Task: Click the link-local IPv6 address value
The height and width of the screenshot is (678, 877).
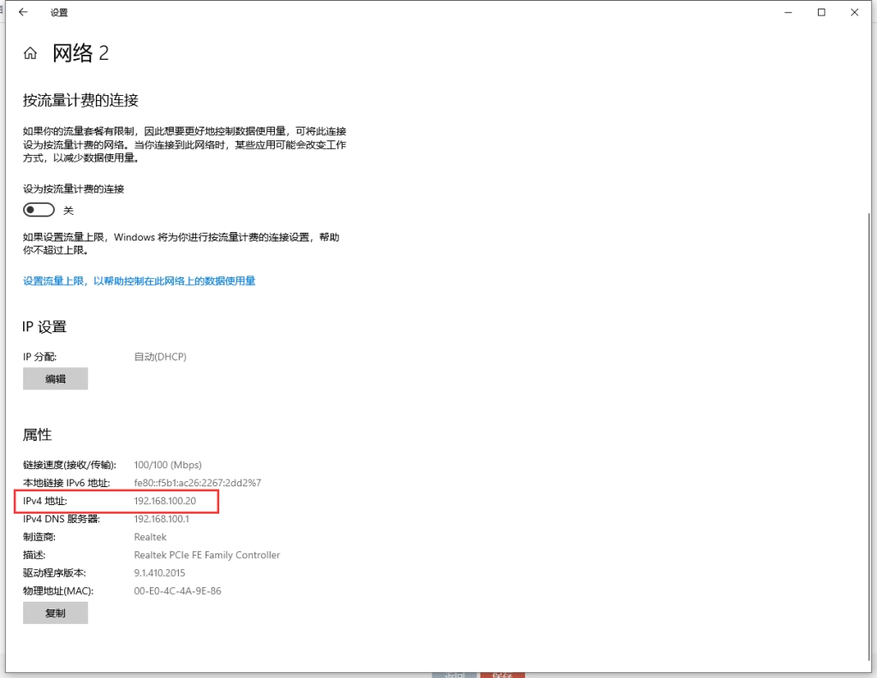Action: click(198, 483)
